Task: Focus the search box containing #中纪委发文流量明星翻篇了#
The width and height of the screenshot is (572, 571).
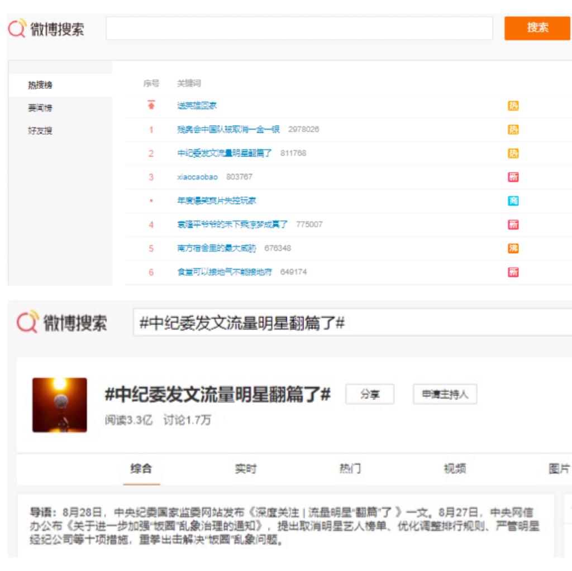Action: 352,322
